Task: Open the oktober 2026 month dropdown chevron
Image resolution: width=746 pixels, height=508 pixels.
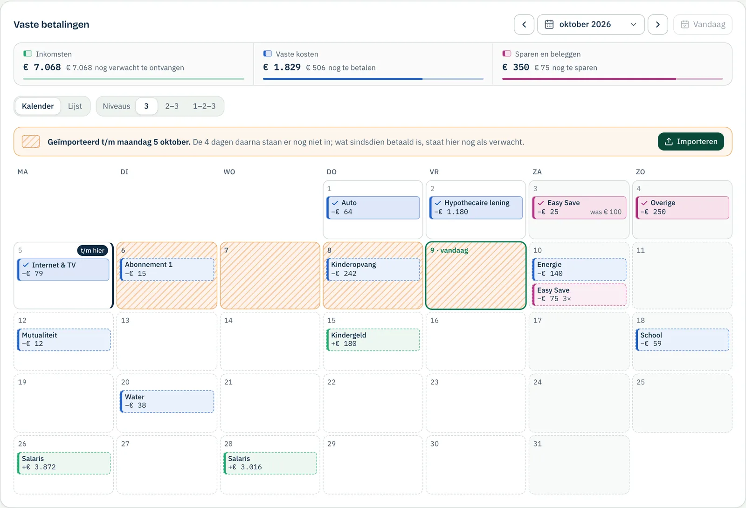Action: pos(633,24)
